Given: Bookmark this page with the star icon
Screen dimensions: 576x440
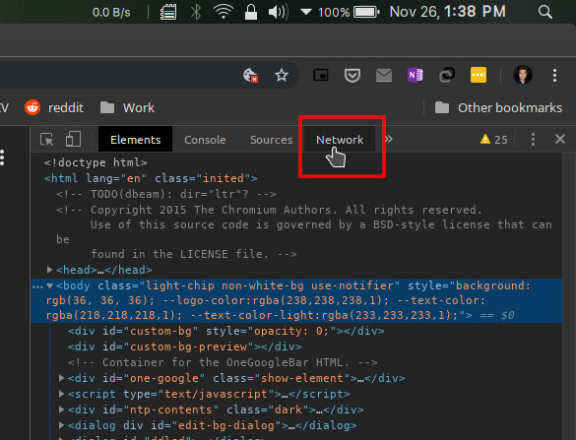Looking at the screenshot, I should click(x=282, y=75).
